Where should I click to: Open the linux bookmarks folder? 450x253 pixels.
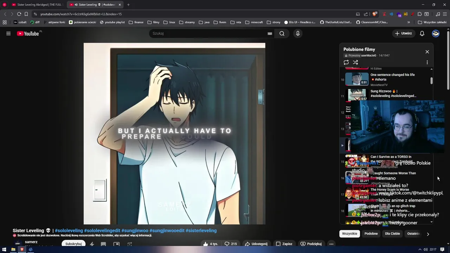click(x=169, y=22)
